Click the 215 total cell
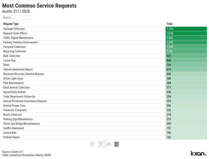 [x=186, y=119]
